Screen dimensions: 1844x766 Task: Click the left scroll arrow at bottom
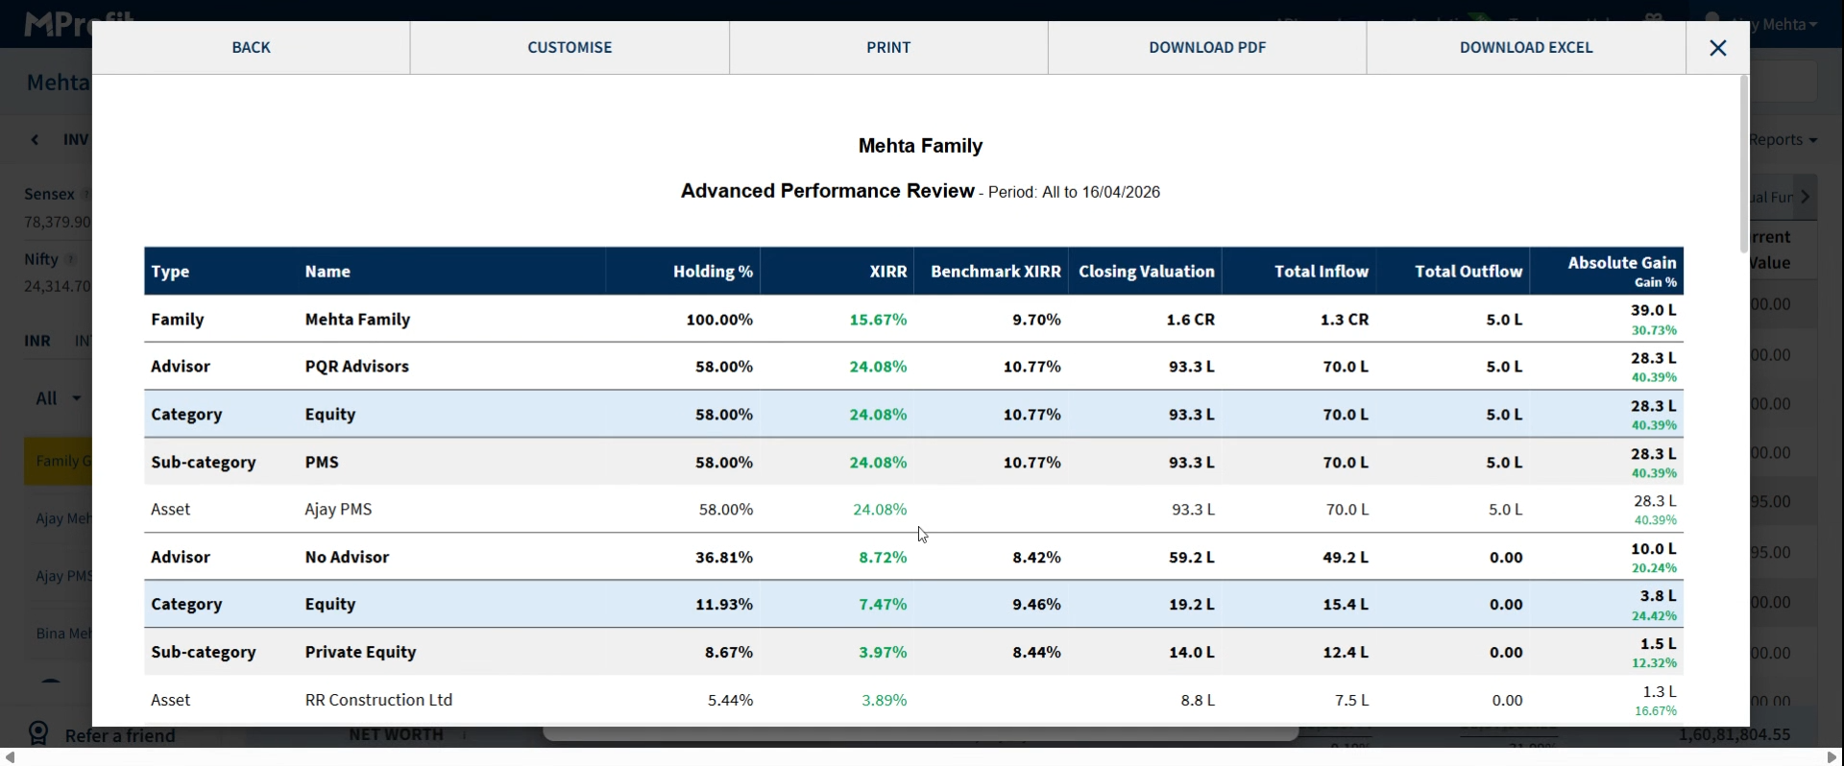(10, 757)
